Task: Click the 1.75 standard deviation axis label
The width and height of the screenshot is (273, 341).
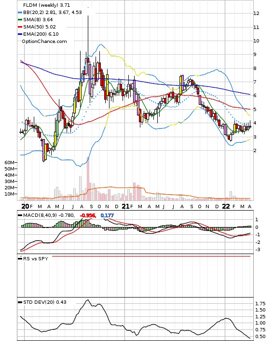Action: click(x=260, y=304)
